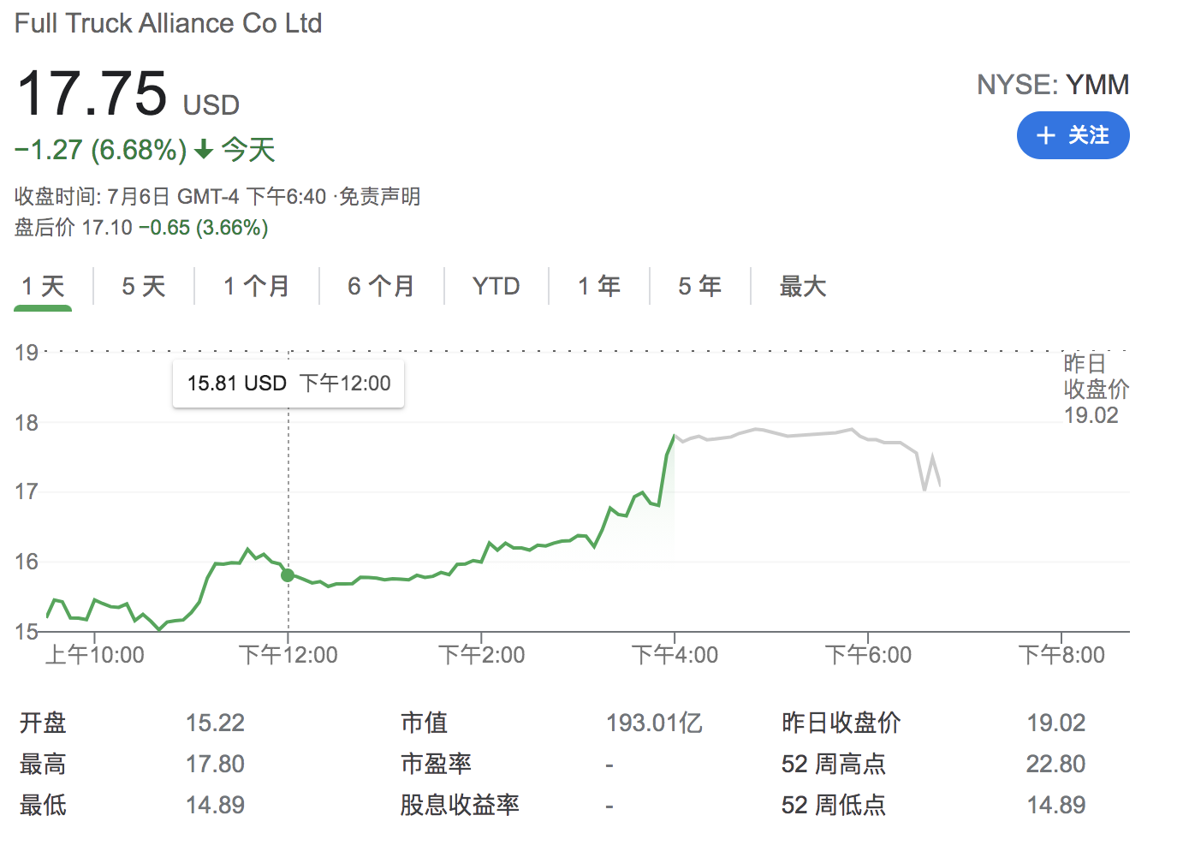The image size is (1183, 863).
Task: Click the 市值 value 193.01亿
Action: point(655,723)
